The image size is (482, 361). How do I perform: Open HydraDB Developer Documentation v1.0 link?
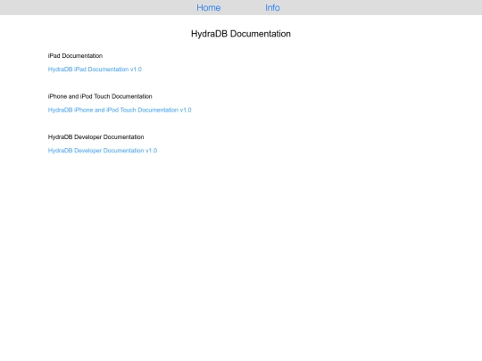103,151
